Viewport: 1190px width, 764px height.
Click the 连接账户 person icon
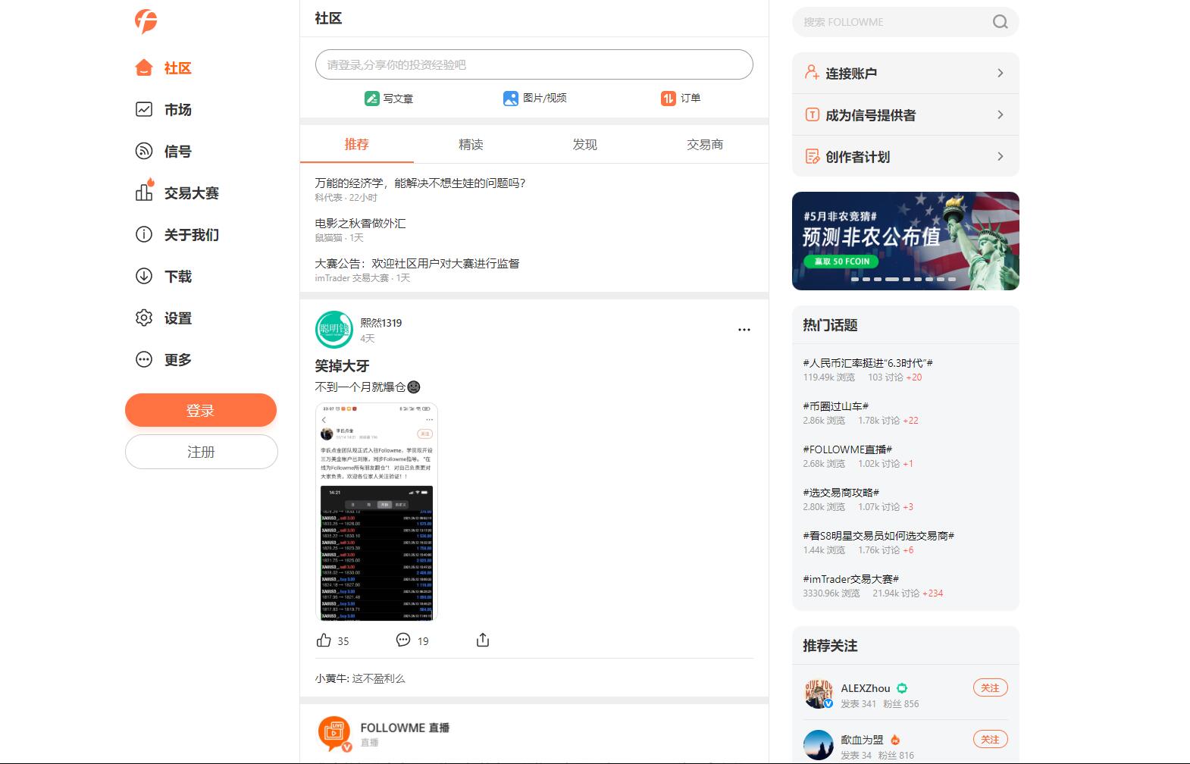click(x=812, y=73)
